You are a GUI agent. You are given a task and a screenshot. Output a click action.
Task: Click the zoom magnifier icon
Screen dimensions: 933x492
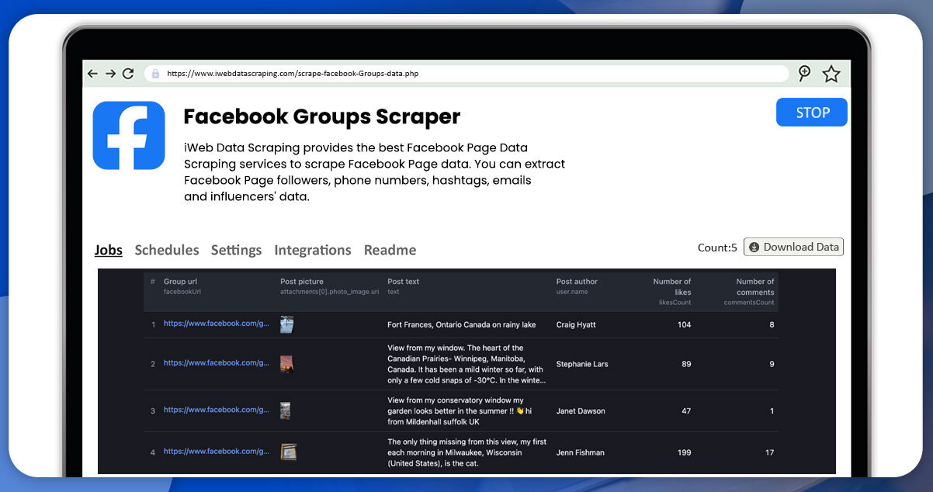click(x=804, y=74)
